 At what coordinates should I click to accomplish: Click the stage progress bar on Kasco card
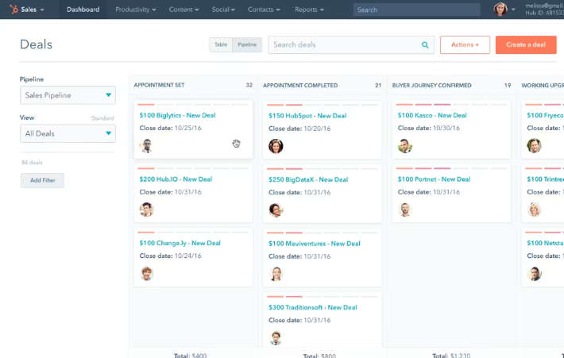click(x=451, y=104)
